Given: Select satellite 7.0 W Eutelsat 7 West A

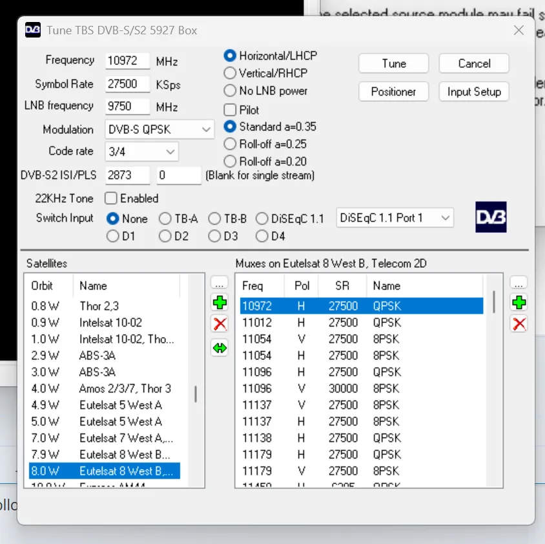Looking at the screenshot, I should 105,438.
